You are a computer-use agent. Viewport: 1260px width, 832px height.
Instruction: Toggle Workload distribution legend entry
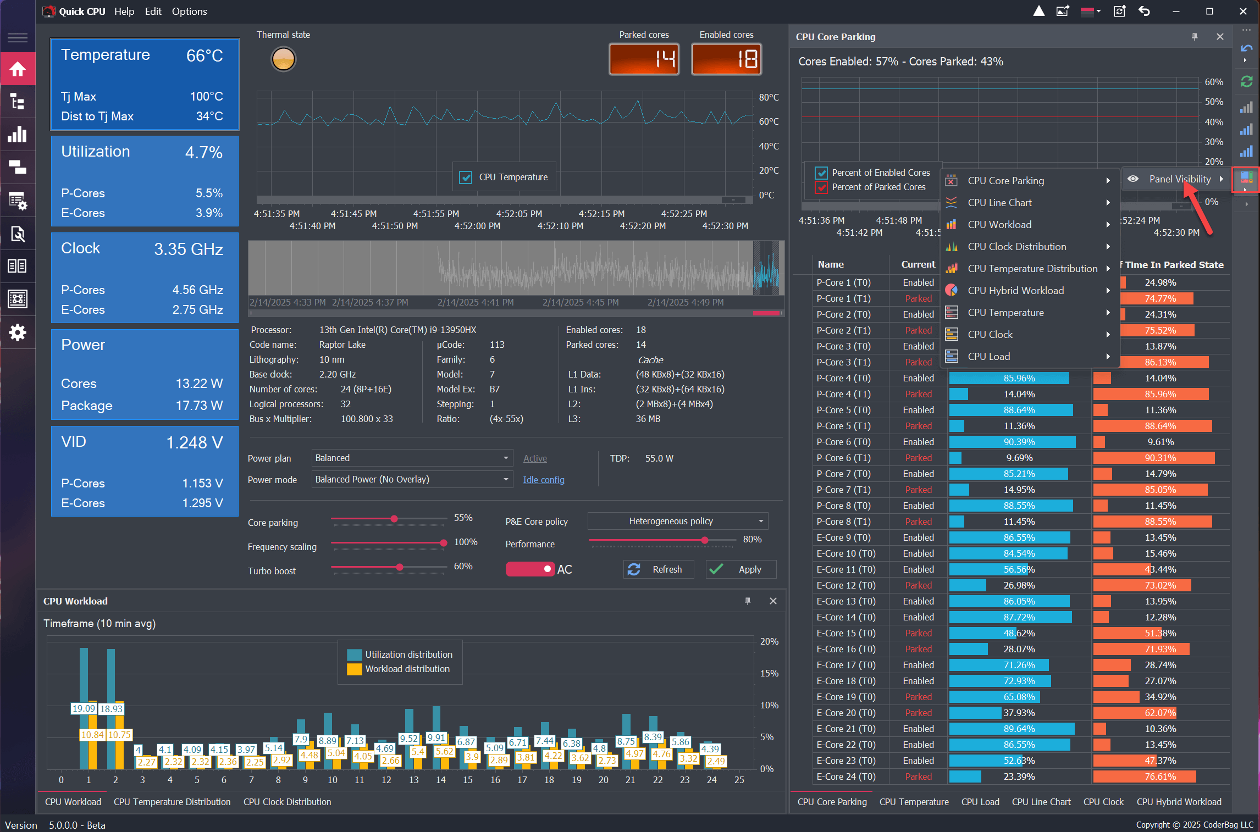click(399, 669)
